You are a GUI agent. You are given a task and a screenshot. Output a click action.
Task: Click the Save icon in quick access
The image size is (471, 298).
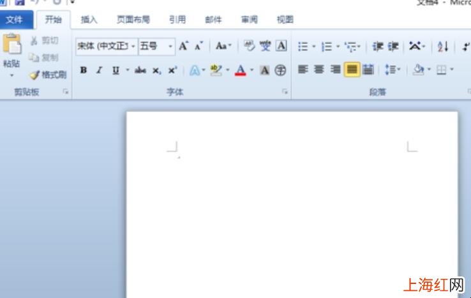coord(20,3)
